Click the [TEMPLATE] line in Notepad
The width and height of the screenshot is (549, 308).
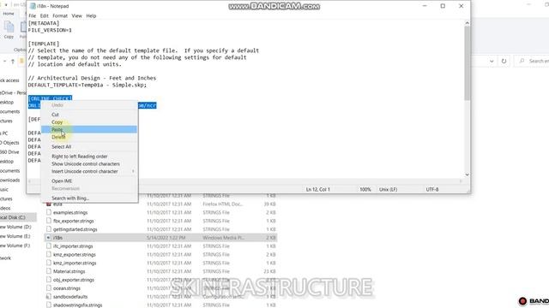pyautogui.click(x=44, y=44)
